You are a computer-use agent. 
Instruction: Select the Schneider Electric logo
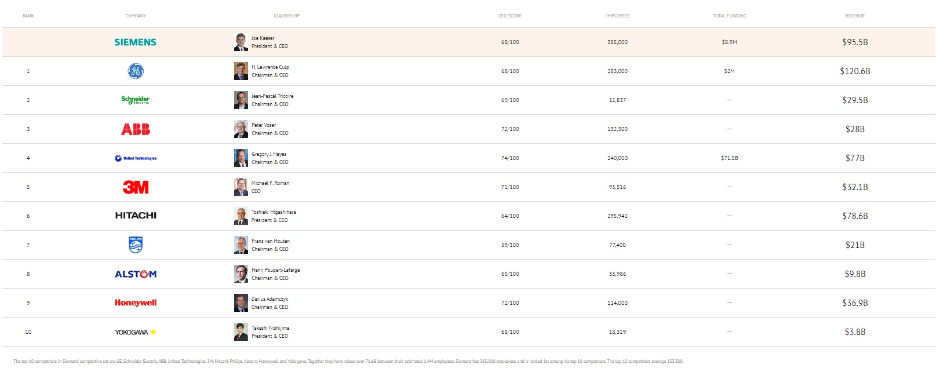(x=136, y=100)
